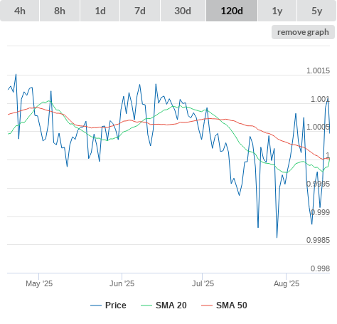Viewport: 337px width, 324px height.
Task: Select the 4h time range tab
Action: 20,11
